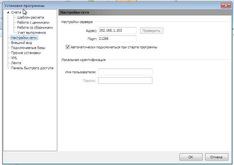This screenshot has width=234, height=165.
Task: Select Настройки сети in the tree
Action: [x=24, y=38]
